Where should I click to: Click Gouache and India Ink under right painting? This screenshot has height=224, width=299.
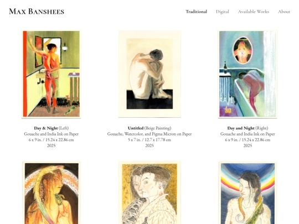coord(240,134)
